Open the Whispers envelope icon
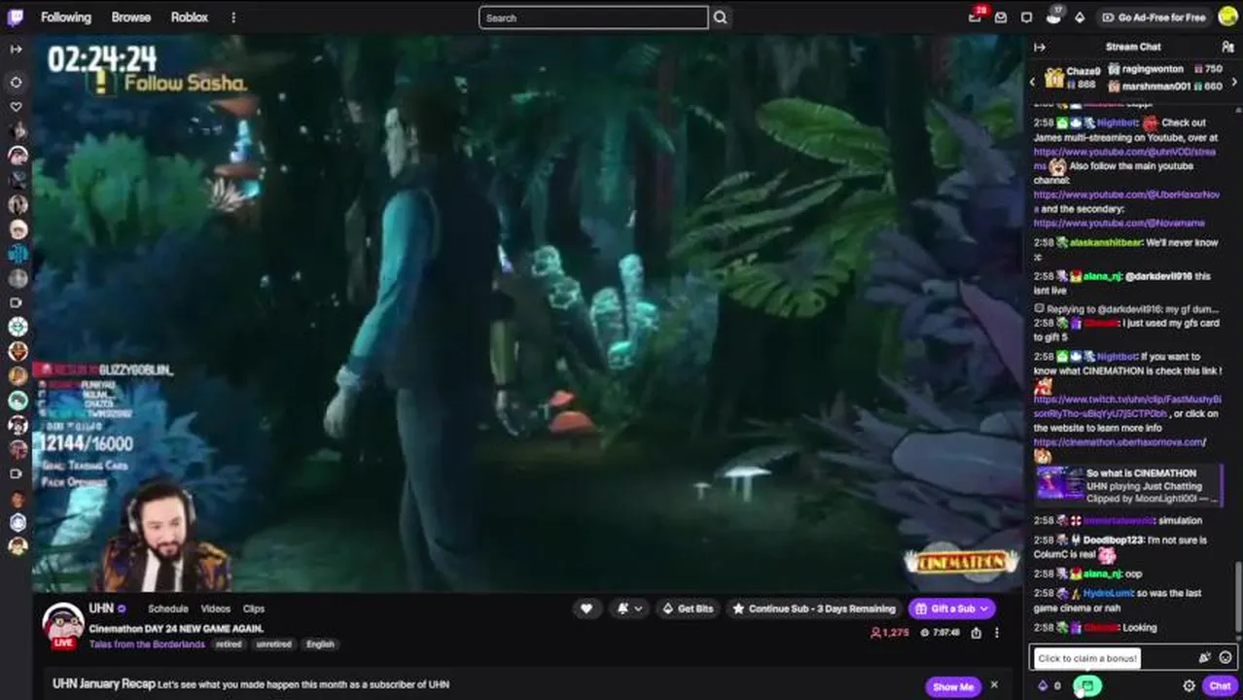 pos(1001,17)
